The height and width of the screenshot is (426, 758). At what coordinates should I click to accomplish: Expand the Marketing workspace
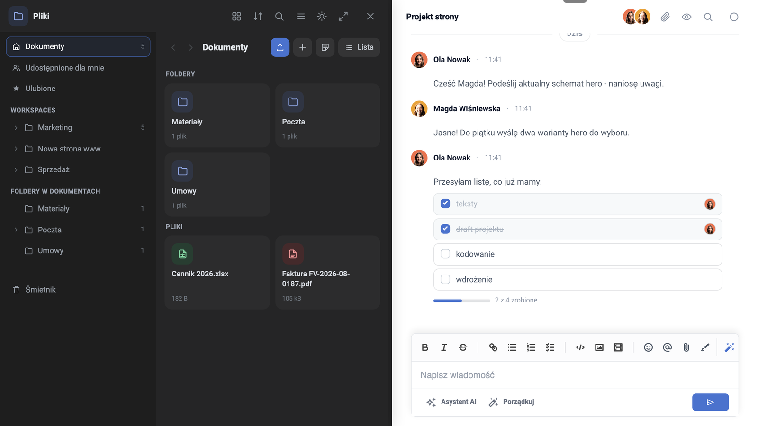click(x=16, y=128)
